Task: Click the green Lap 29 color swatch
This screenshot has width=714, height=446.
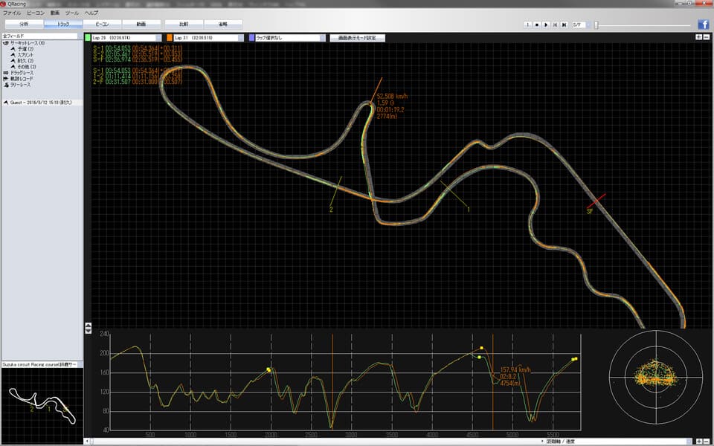Action: point(88,38)
